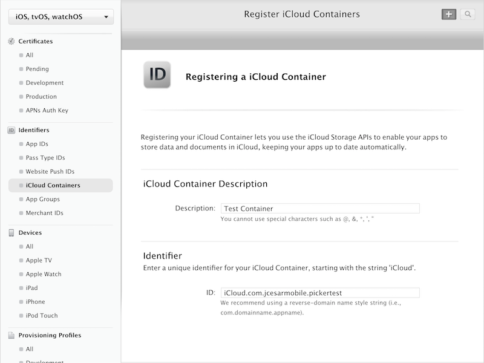Click the Description text field
This screenshot has width=484, height=363.
coord(320,208)
